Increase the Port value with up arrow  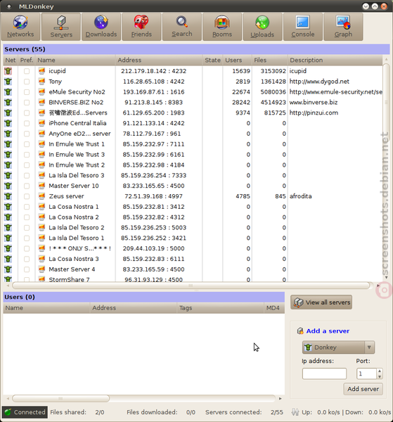380,371
